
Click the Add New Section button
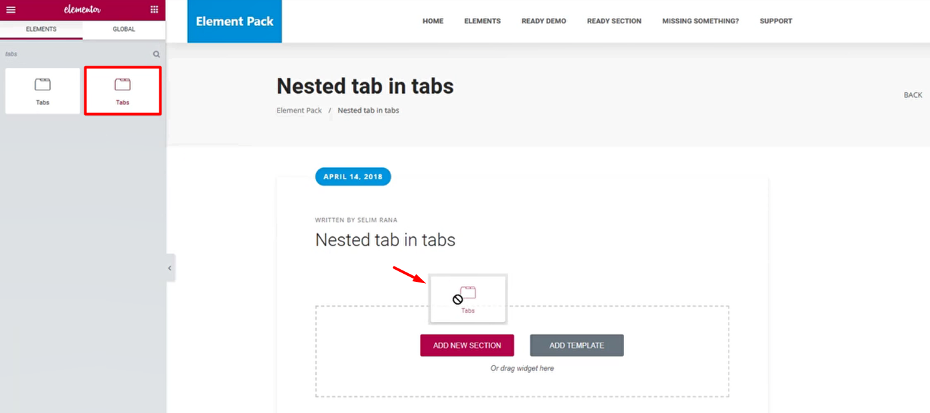point(467,345)
